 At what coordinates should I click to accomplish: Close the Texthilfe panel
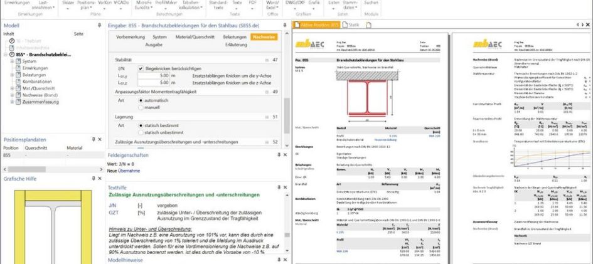point(285,187)
